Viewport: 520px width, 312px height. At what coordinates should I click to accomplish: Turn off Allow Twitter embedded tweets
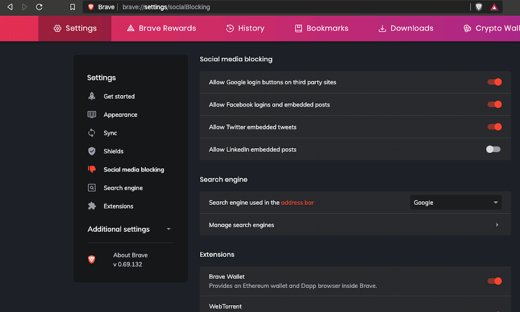click(494, 127)
